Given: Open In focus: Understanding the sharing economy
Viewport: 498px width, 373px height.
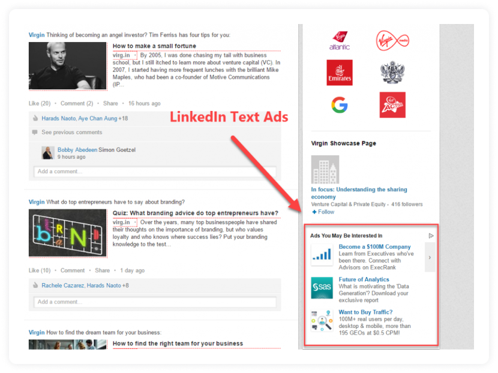Looking at the screenshot, I should click(x=359, y=193).
